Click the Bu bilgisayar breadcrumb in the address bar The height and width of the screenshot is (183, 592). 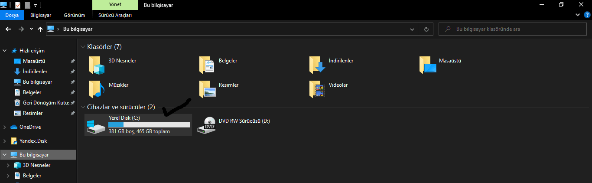pos(78,29)
